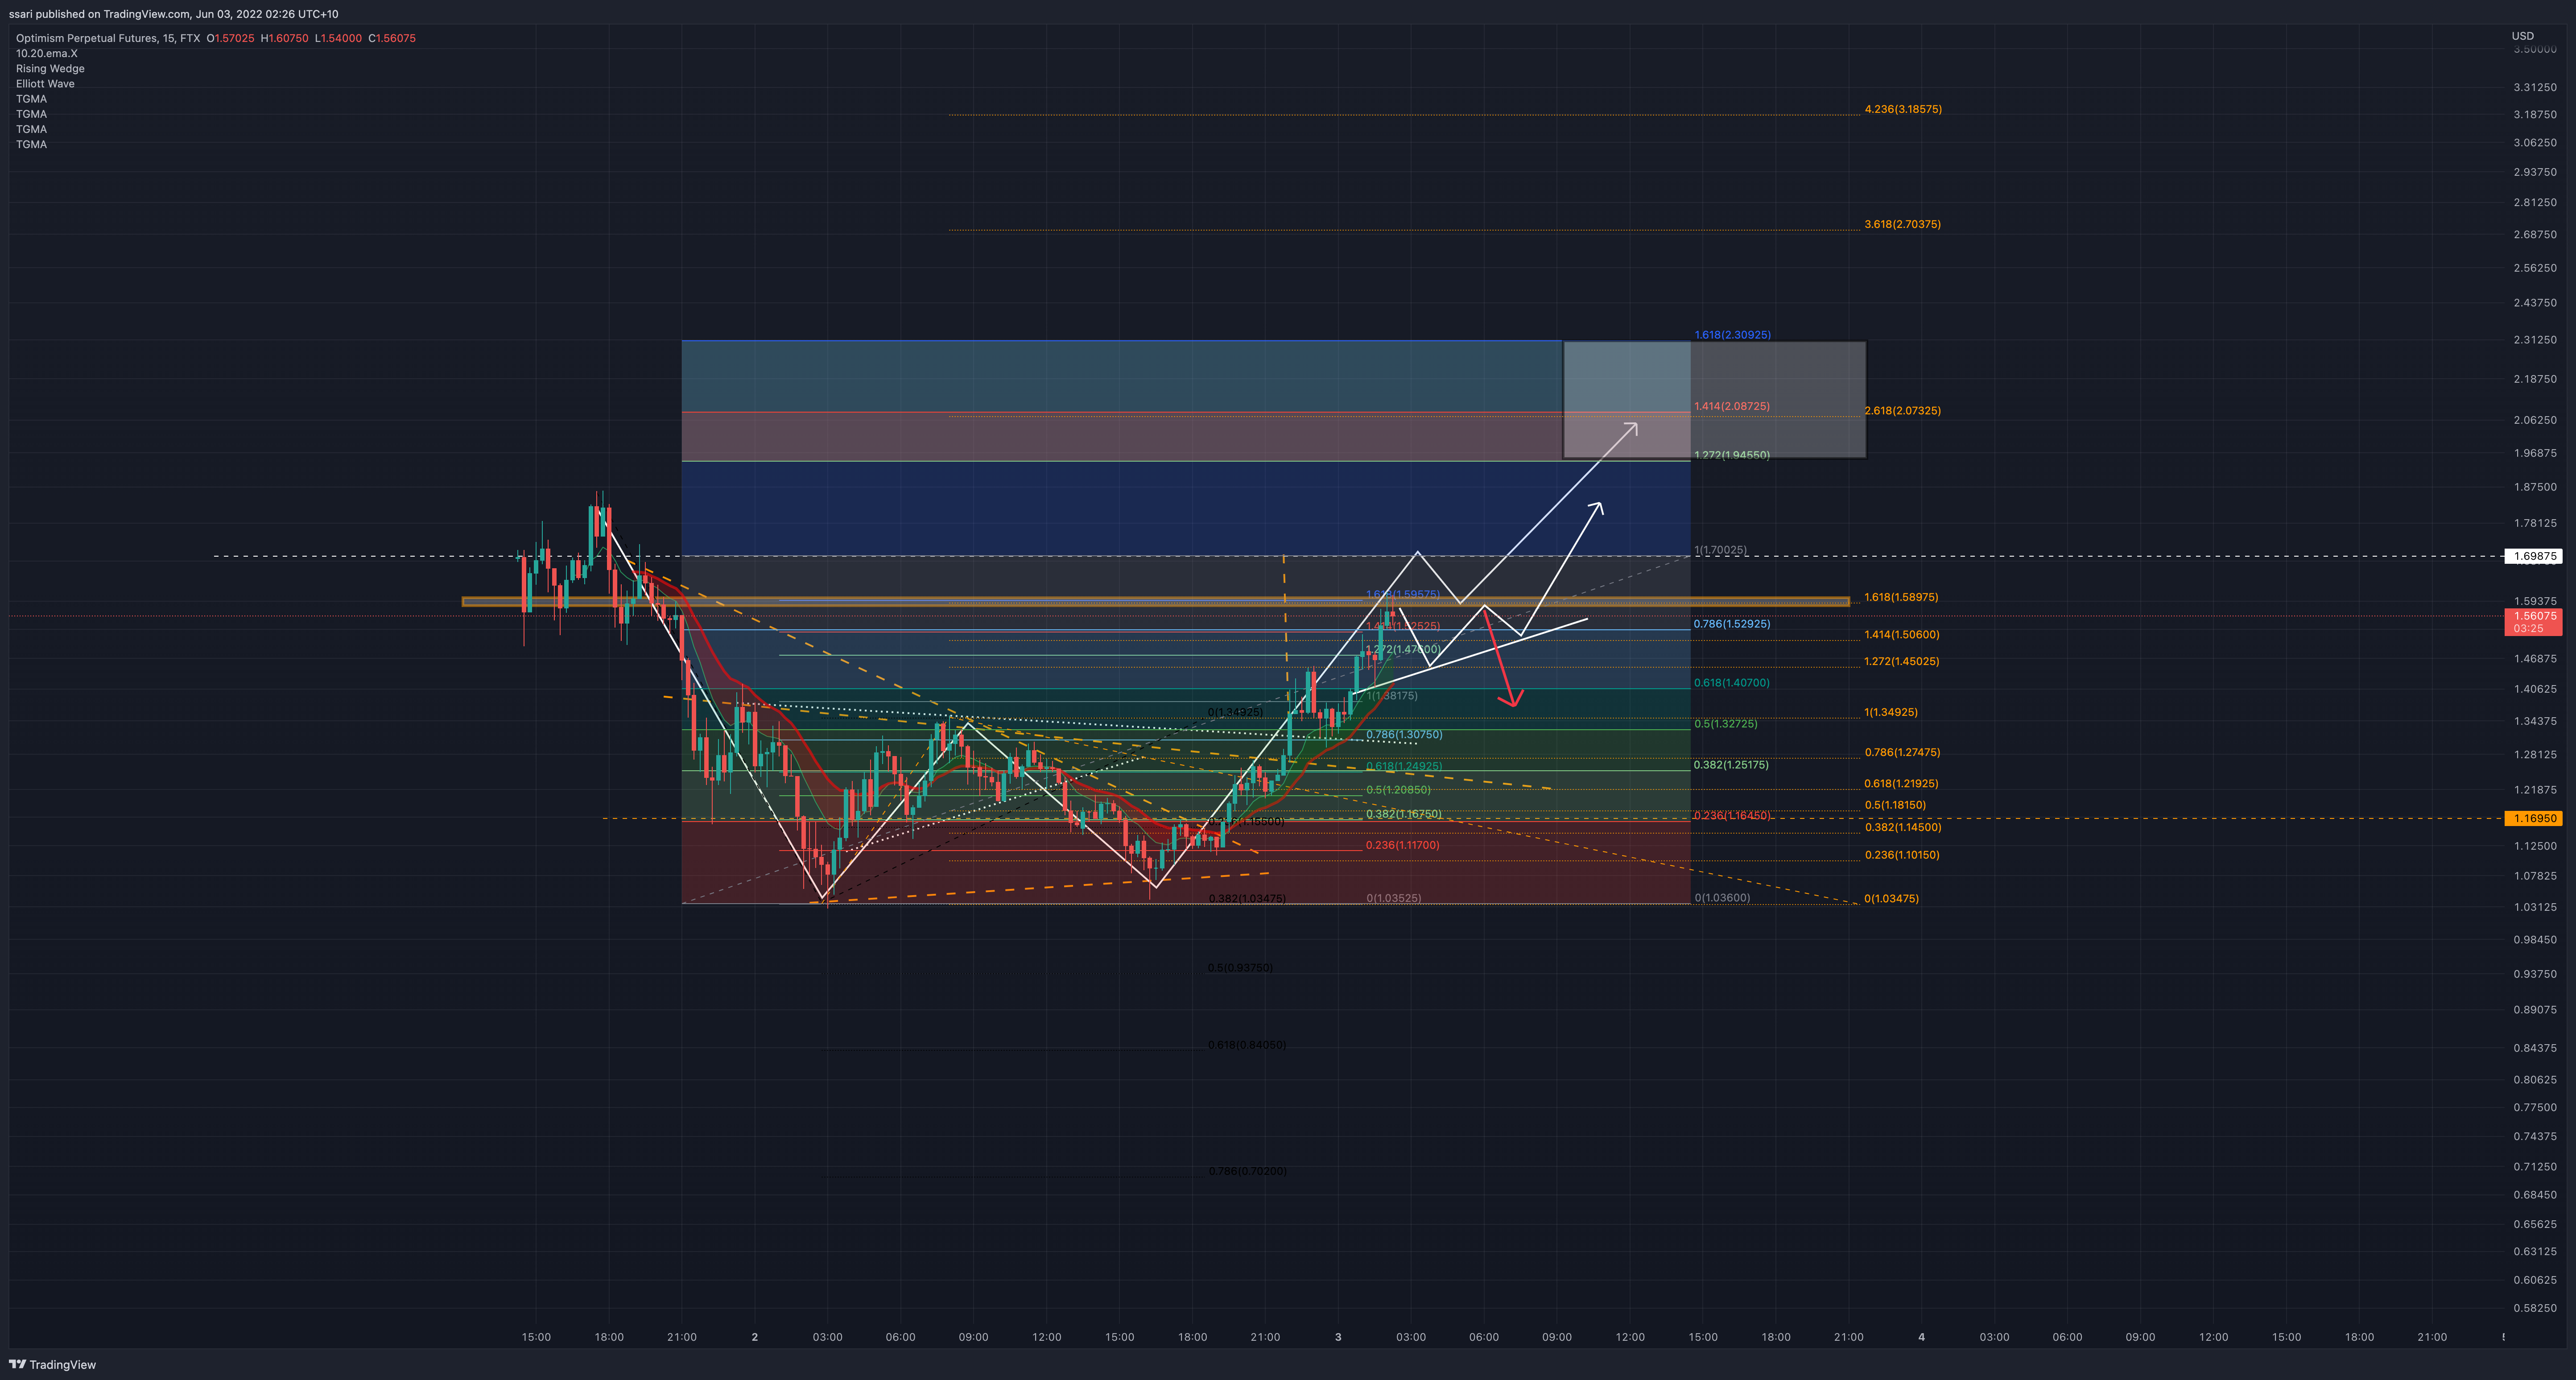This screenshot has height=1380, width=2576.
Task: Select the Elliott Wave indicator label
Action: pyautogui.click(x=45, y=83)
